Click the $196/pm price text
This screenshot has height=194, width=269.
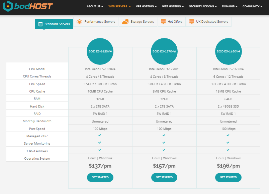(x=228, y=166)
